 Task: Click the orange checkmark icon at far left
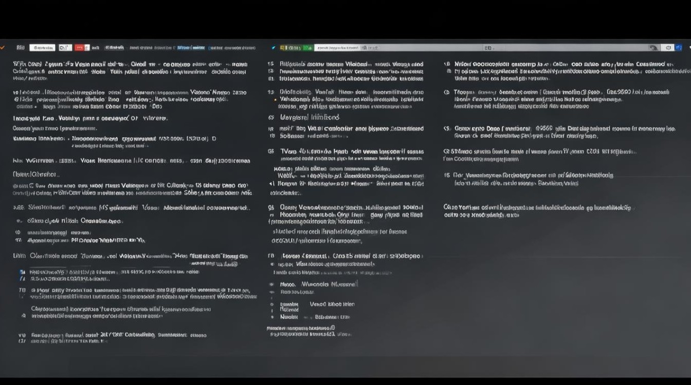(x=3, y=47)
